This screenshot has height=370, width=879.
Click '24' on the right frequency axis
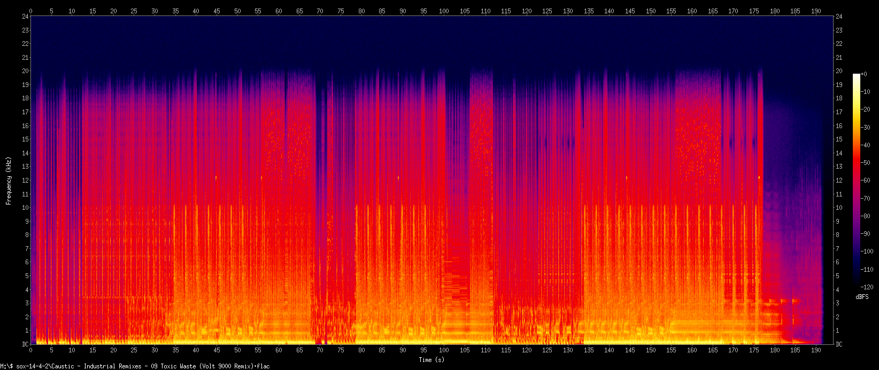839,17
